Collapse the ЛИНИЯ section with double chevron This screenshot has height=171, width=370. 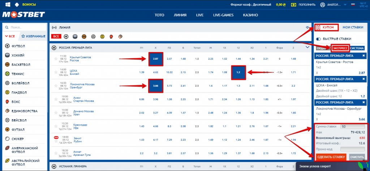tap(307, 27)
